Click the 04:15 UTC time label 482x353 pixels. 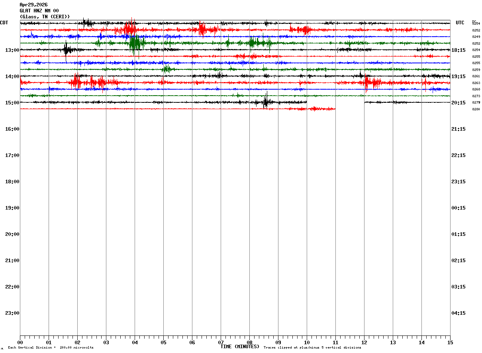coord(458,313)
